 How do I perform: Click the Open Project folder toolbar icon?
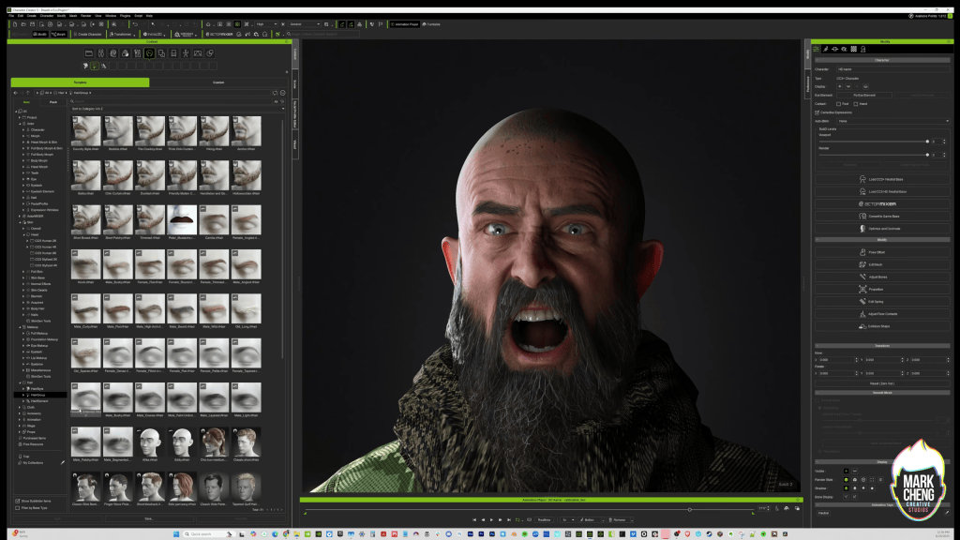[23, 24]
